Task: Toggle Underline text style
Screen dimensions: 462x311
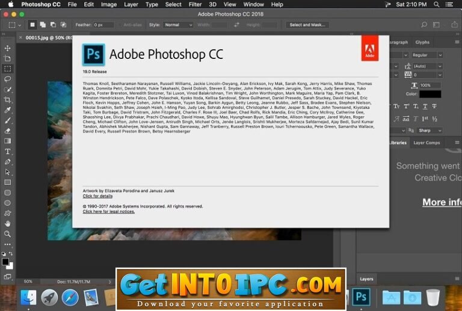Action: (425, 106)
